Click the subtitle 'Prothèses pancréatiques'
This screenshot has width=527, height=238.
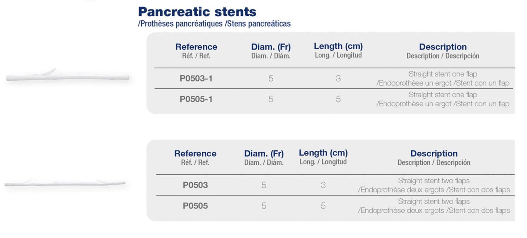point(181,24)
